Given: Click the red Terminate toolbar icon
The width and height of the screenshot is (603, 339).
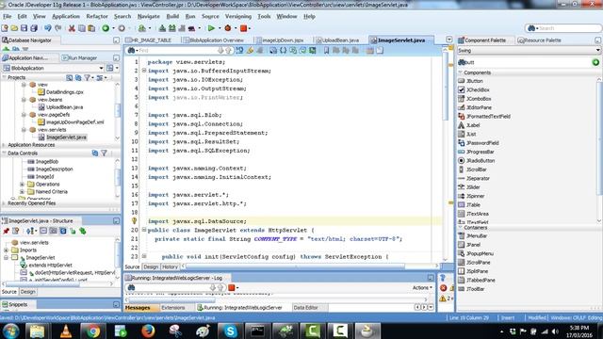Looking at the screenshot, I should coord(243,28).
